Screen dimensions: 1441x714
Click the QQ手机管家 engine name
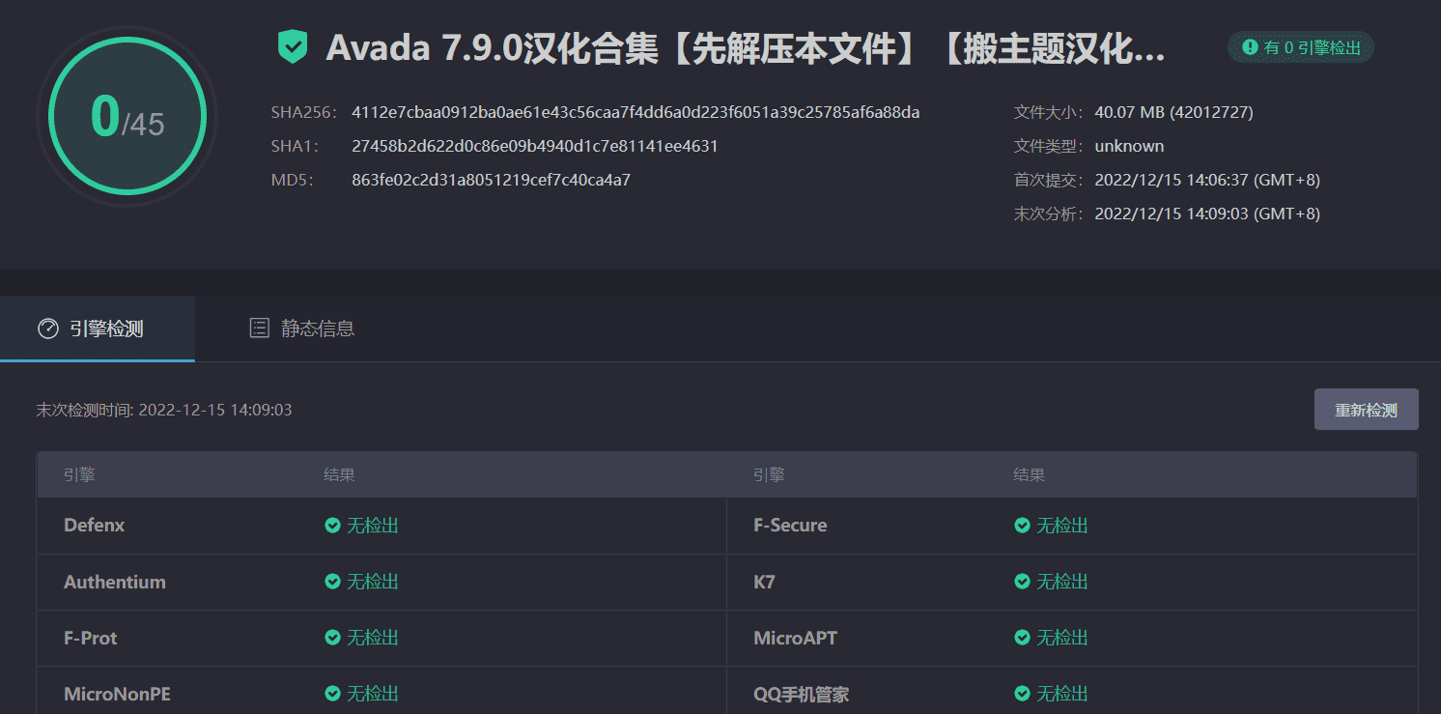point(802,694)
